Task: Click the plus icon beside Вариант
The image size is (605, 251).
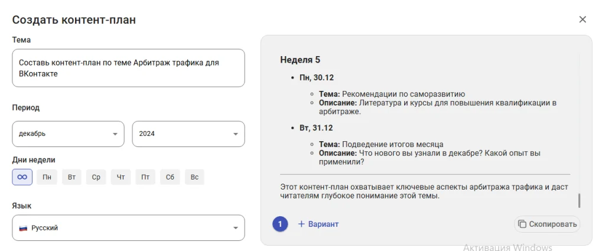Action: [x=301, y=224]
